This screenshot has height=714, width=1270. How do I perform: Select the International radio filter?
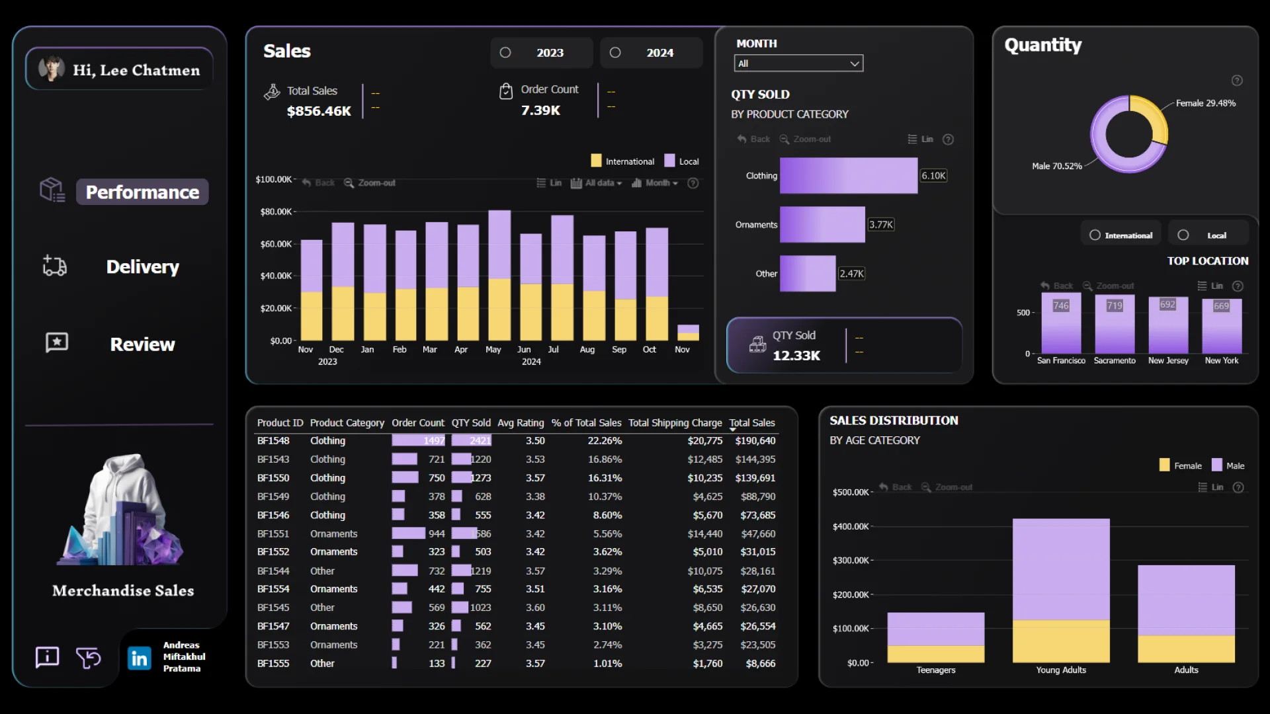pyautogui.click(x=1095, y=235)
